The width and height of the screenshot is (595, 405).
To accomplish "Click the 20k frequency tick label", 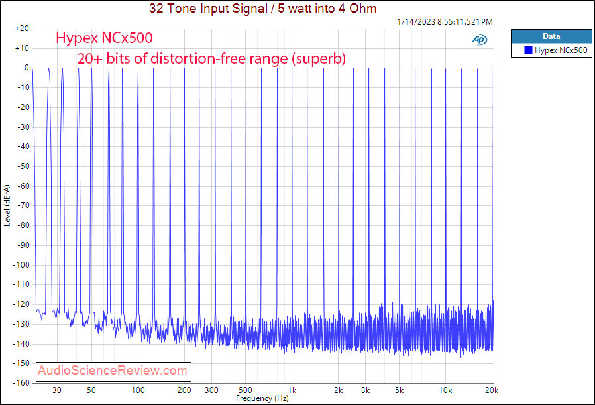I will pyautogui.click(x=492, y=390).
